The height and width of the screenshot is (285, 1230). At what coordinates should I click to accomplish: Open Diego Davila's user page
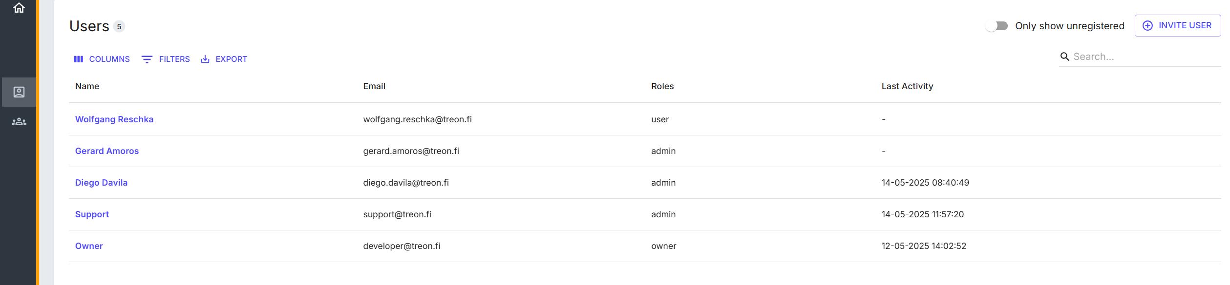click(x=101, y=183)
